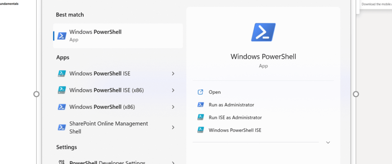
Task: Expand the PowerShell Developer Settings chevron
Action: [173, 162]
